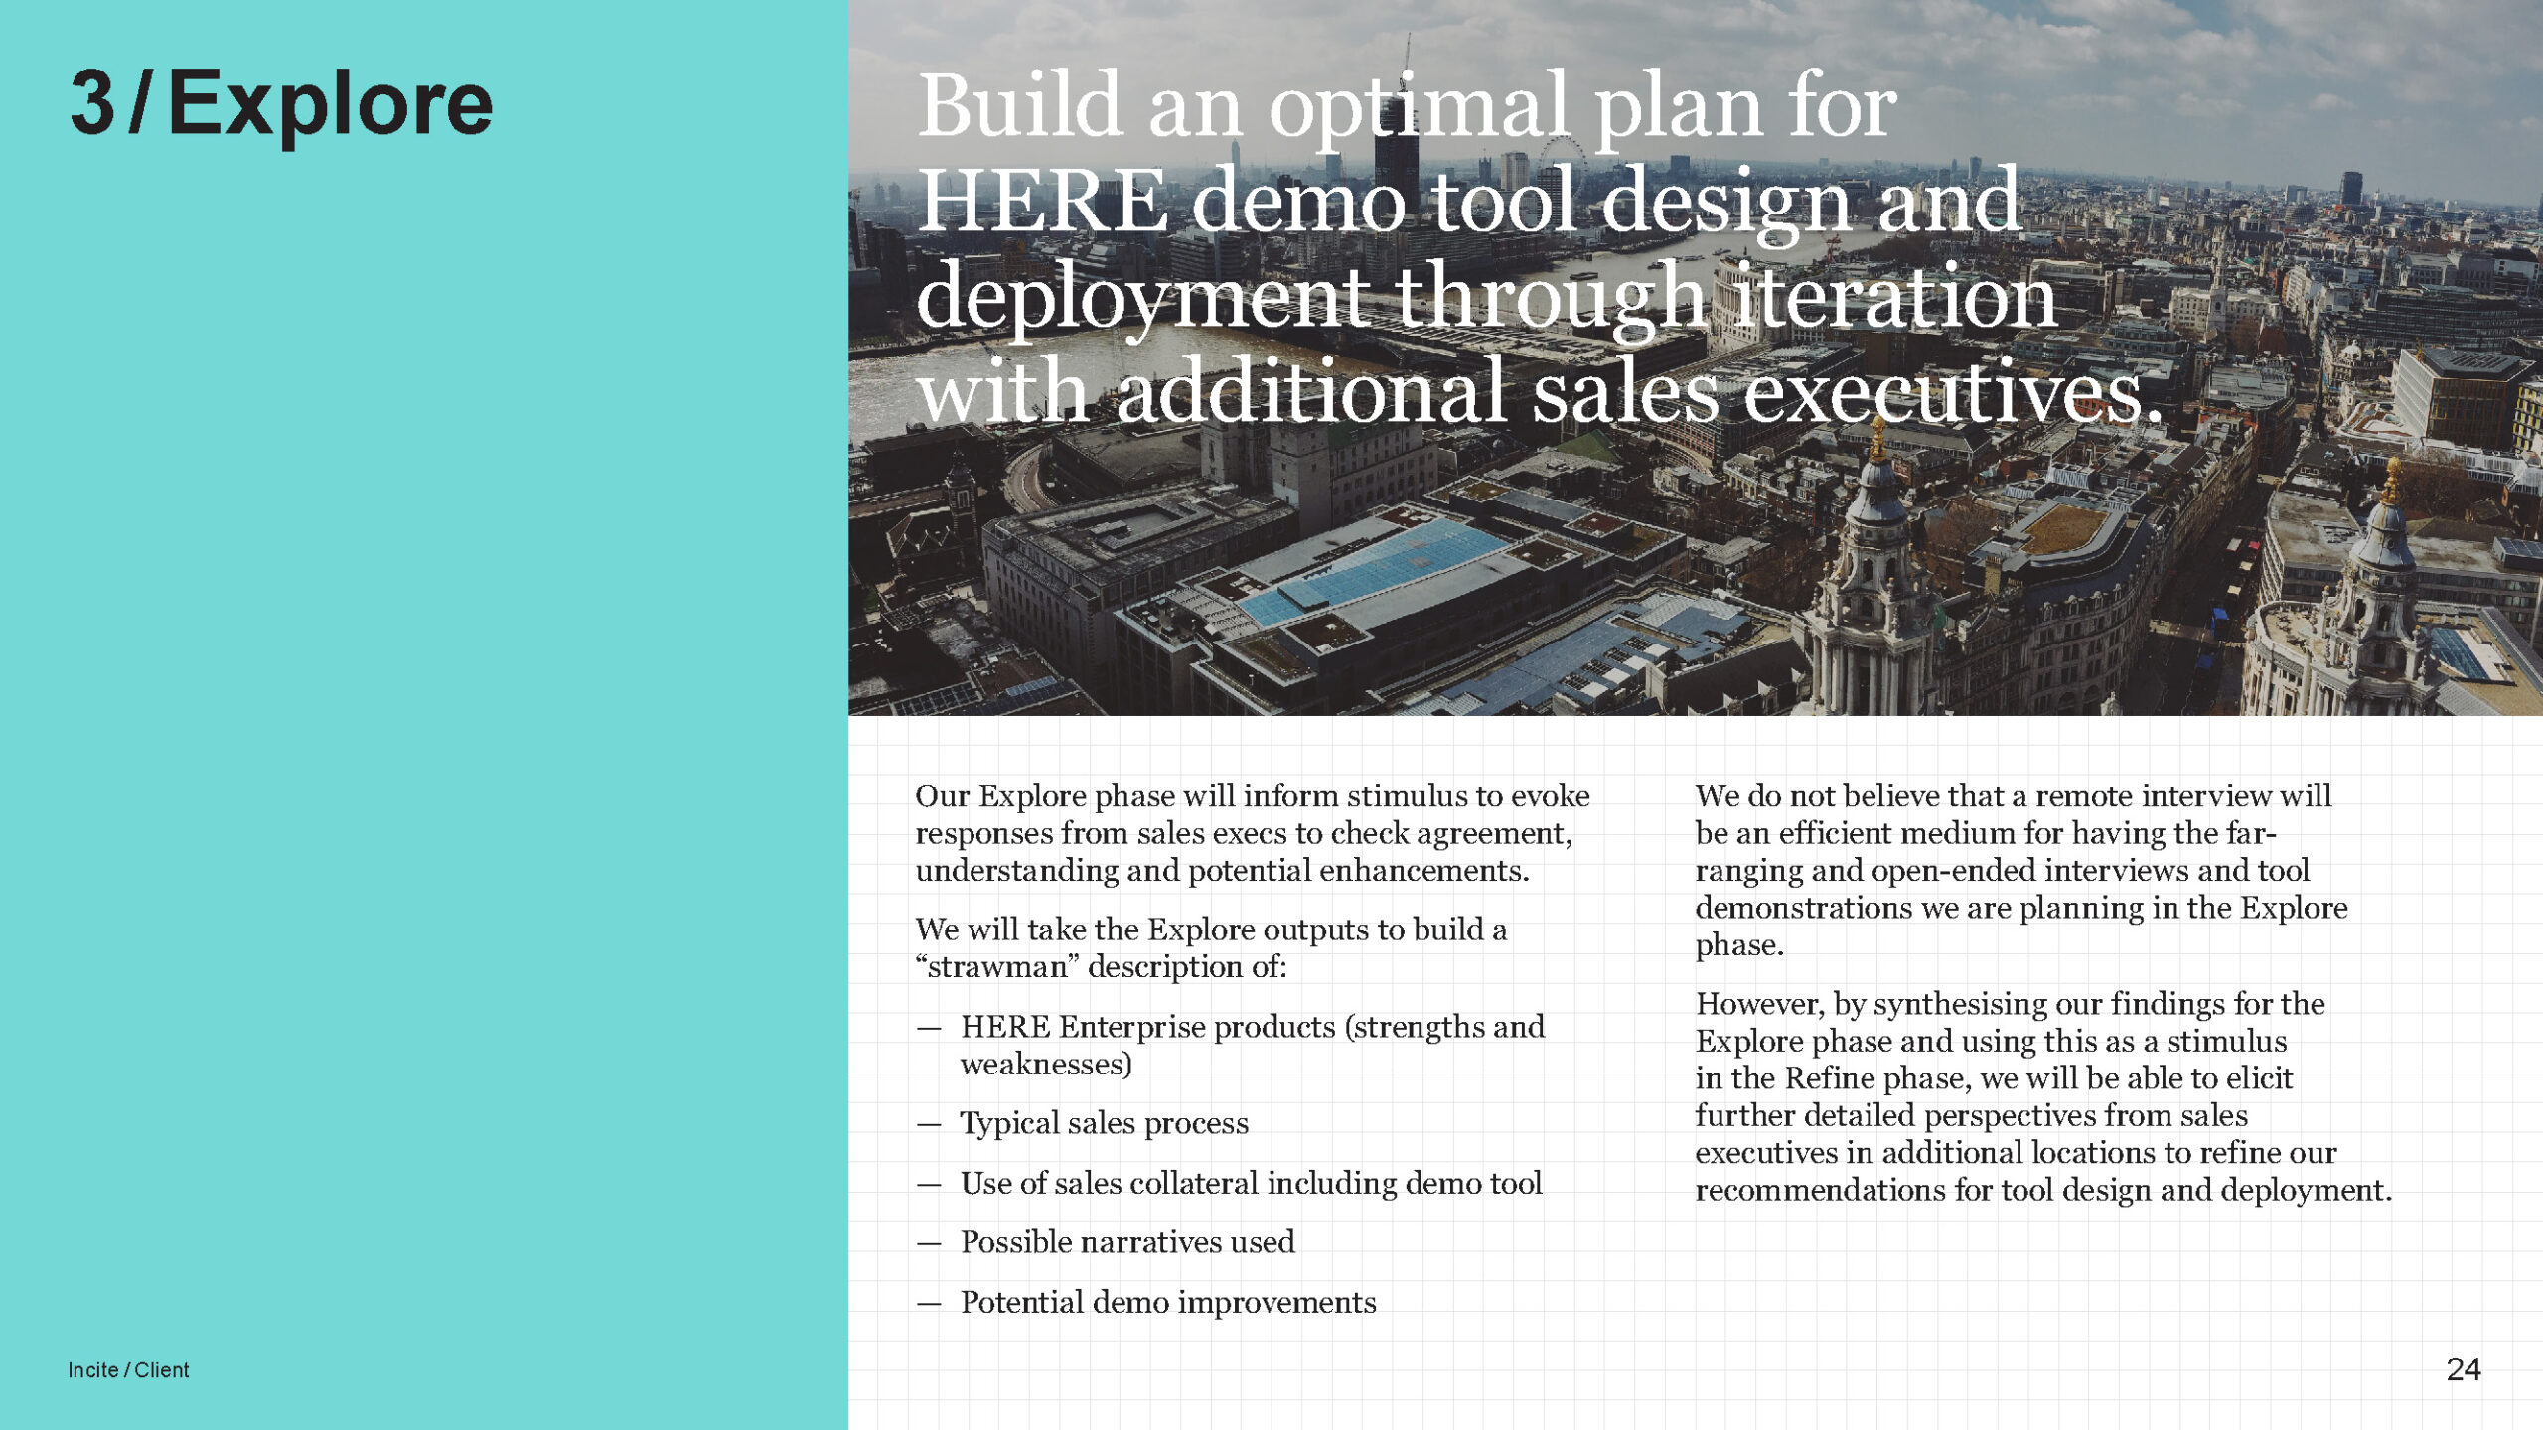Viewport: 2543px width, 1430px height.
Task: Click the paragraph starting 'We do not believe that a remote interview'
Action: 2021,870
